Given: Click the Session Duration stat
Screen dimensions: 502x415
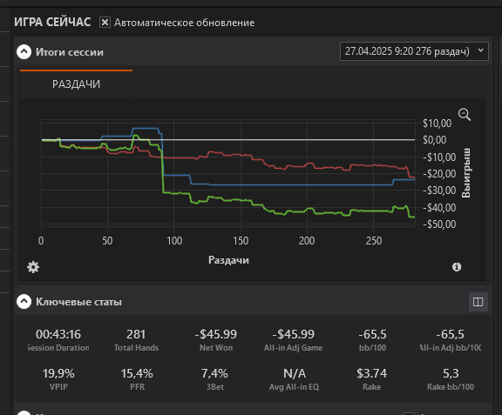Looking at the screenshot, I should [x=58, y=340].
